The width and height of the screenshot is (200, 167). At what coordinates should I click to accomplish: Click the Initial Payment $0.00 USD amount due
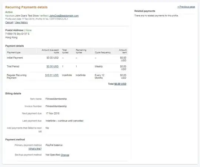point(53,58)
